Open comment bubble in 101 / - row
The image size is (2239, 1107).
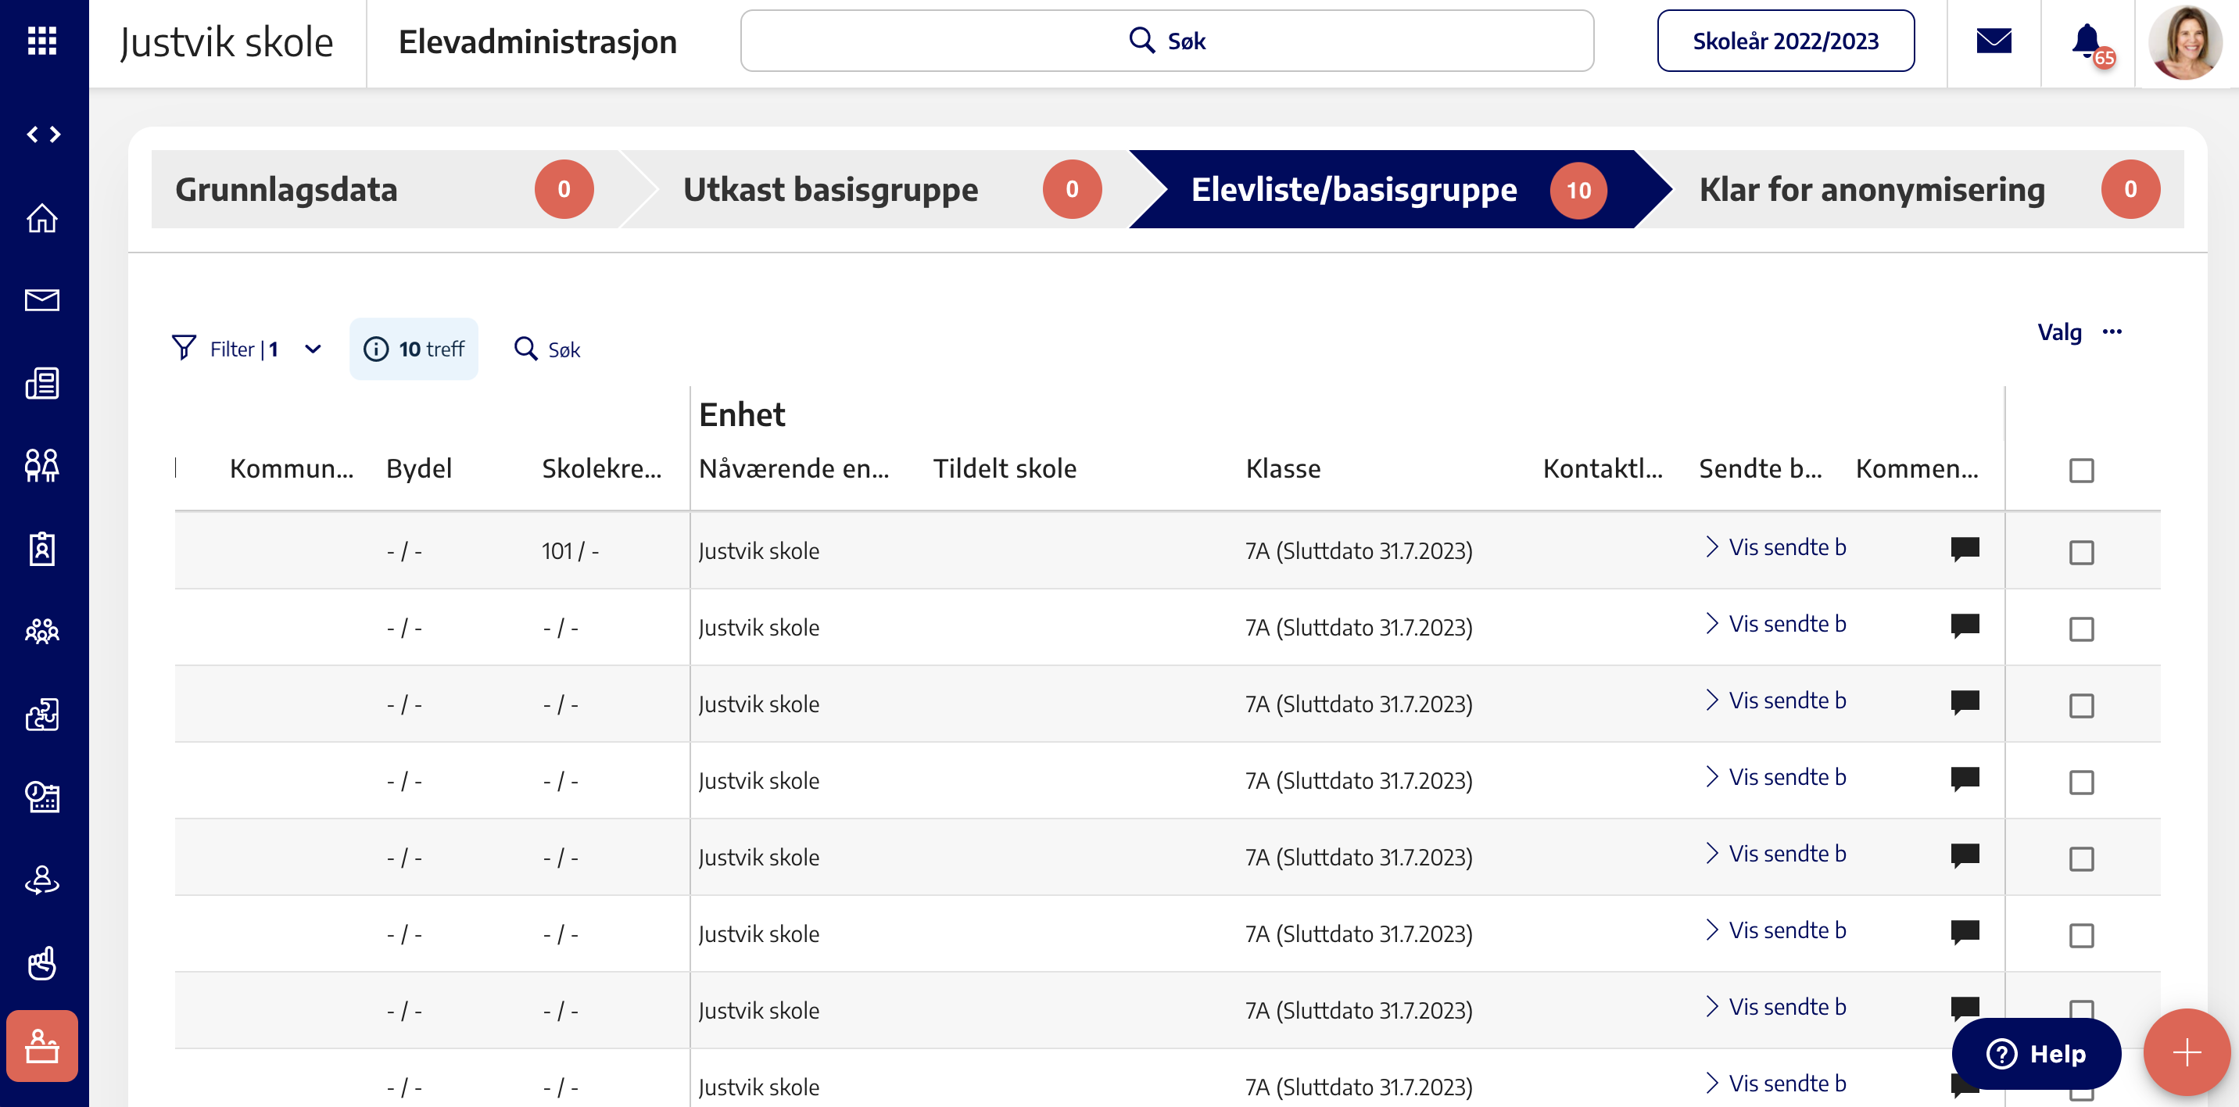(1965, 549)
